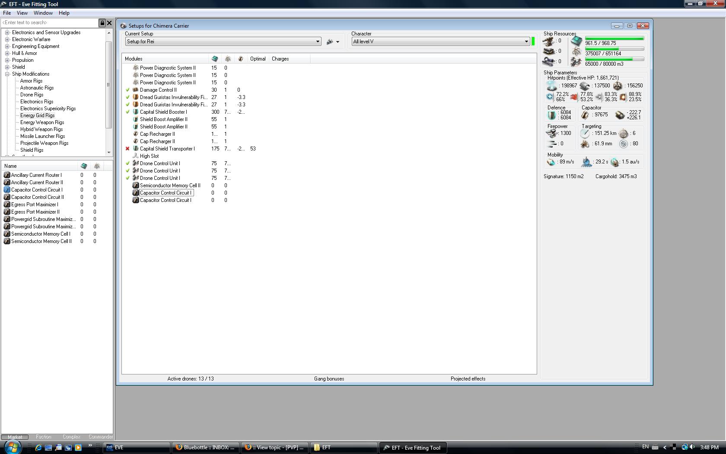Switch to Bluebottle INBOX Firefox window
The height and width of the screenshot is (454, 726).
(205, 448)
